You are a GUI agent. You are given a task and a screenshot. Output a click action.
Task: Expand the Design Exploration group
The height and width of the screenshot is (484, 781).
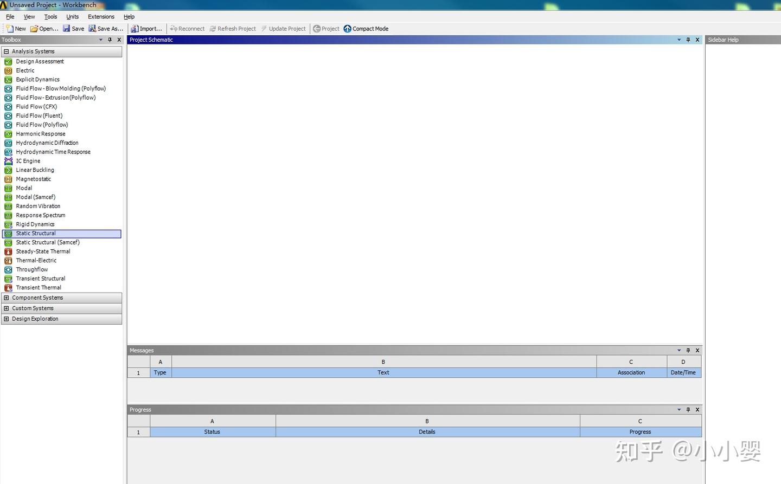(7, 319)
